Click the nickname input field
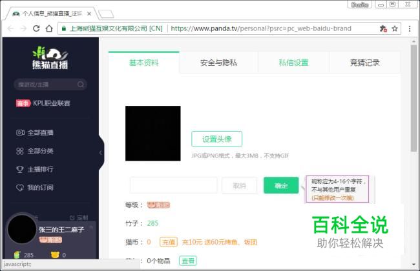Viewport: 420px width, 271px height. pyautogui.click(x=174, y=185)
